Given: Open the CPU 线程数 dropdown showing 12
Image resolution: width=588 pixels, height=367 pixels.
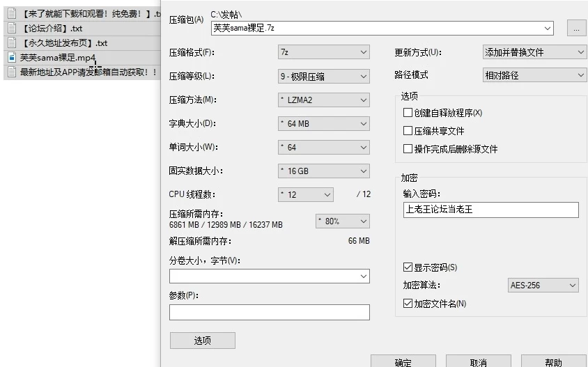Looking at the screenshot, I should [x=306, y=194].
